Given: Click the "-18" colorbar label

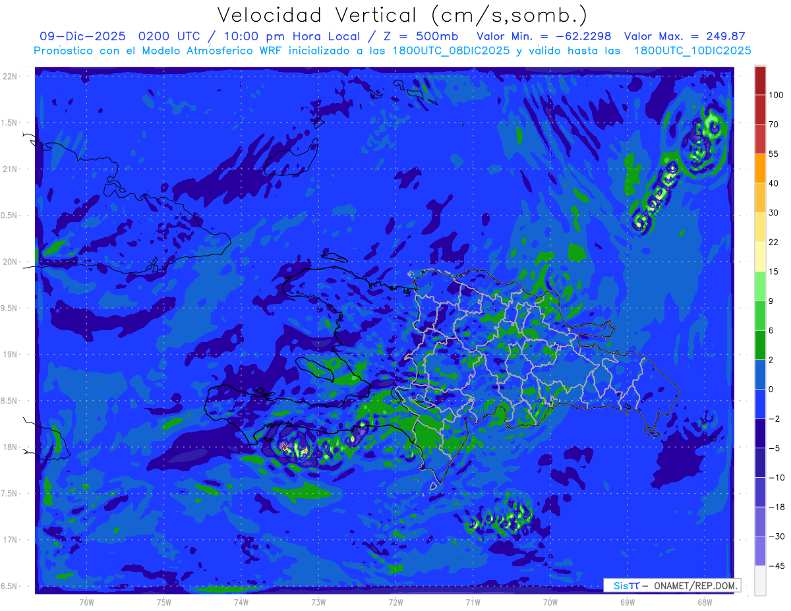Looking at the screenshot, I should [777, 507].
